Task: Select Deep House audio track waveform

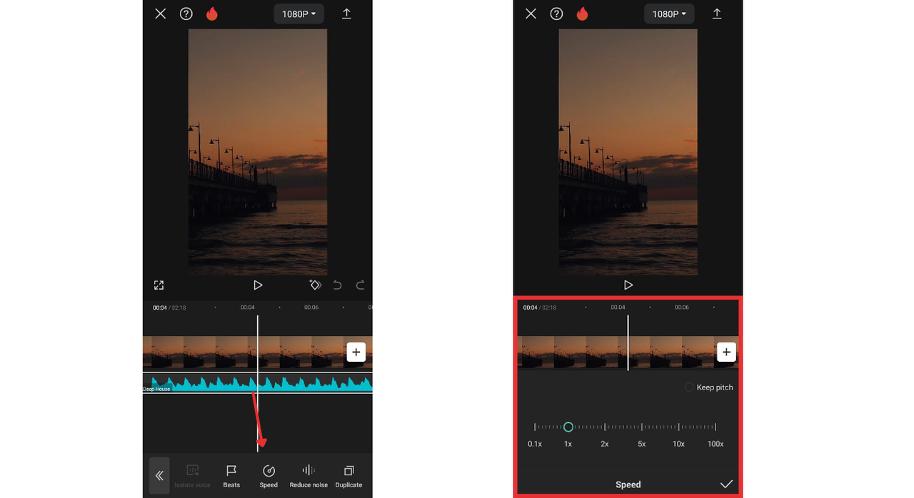Action: click(258, 383)
